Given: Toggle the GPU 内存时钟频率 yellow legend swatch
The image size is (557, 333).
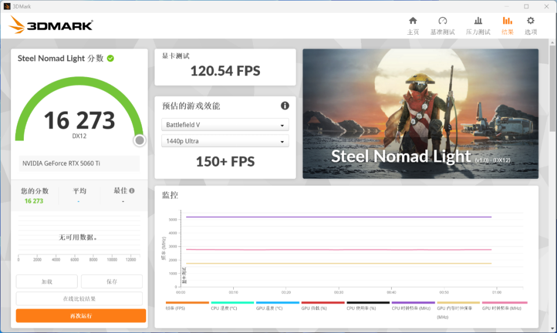Looking at the screenshot, I should [458, 302].
